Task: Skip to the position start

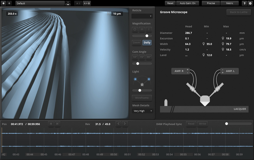Action: click(x=51, y=124)
